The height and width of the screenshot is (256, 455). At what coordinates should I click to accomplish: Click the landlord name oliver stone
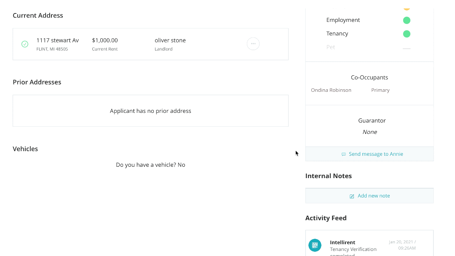pyautogui.click(x=170, y=40)
